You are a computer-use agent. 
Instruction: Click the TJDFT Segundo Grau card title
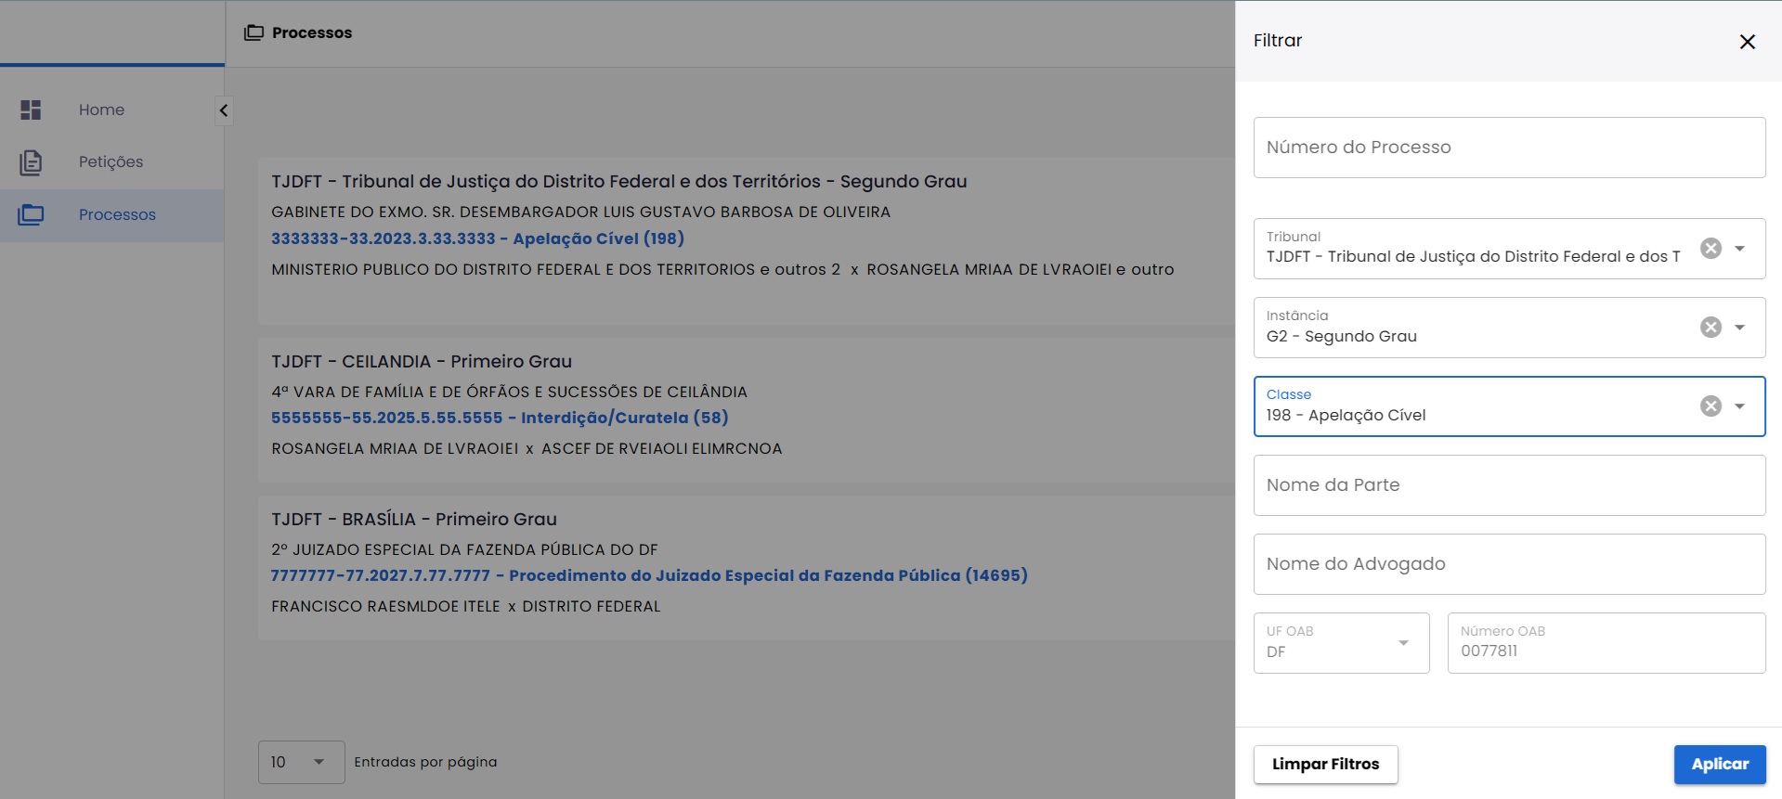[619, 181]
